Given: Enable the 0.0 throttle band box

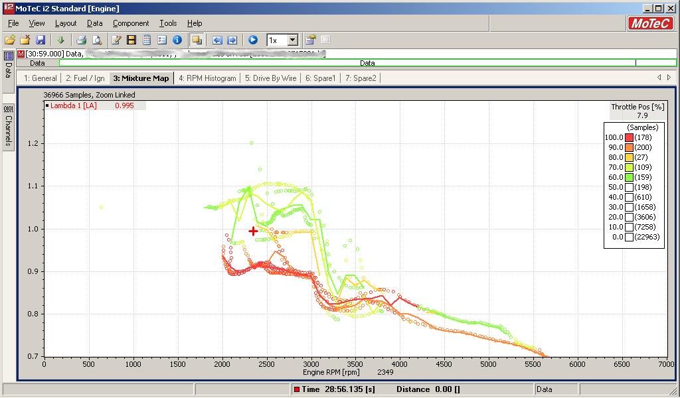Looking at the screenshot, I should point(629,237).
